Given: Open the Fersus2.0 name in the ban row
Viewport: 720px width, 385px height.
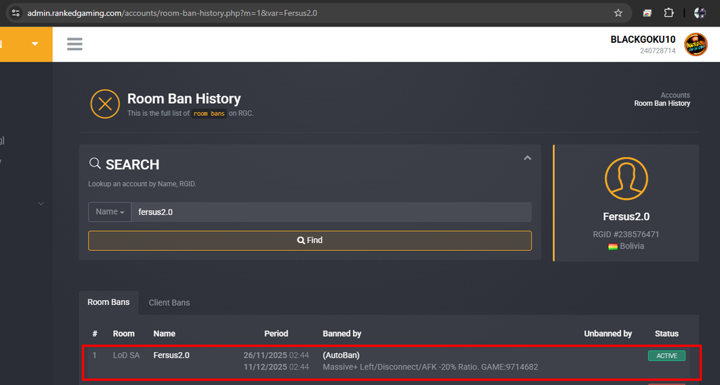Looking at the screenshot, I should (172, 355).
